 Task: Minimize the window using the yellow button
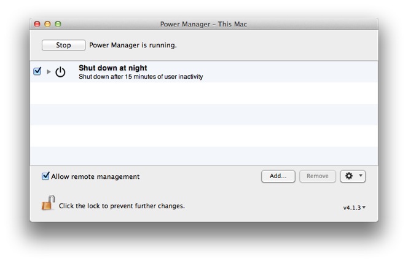[x=47, y=24]
